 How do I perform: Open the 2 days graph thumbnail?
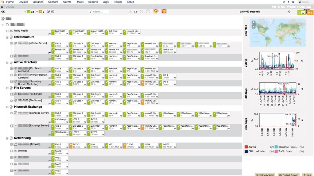point(277,61)
